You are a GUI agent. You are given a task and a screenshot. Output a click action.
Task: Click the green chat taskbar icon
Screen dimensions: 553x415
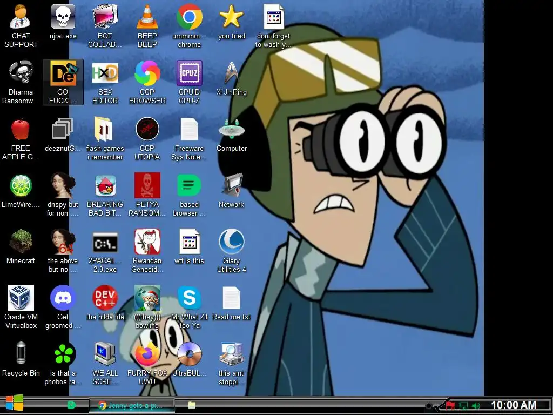(x=72, y=405)
